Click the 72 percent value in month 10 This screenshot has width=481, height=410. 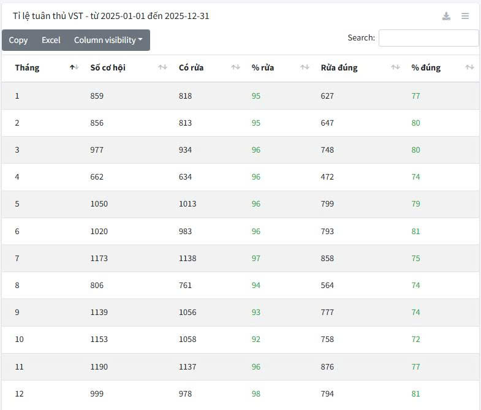click(415, 340)
